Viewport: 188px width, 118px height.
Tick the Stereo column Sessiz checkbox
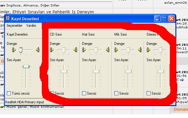pyautogui.click(x=148, y=93)
